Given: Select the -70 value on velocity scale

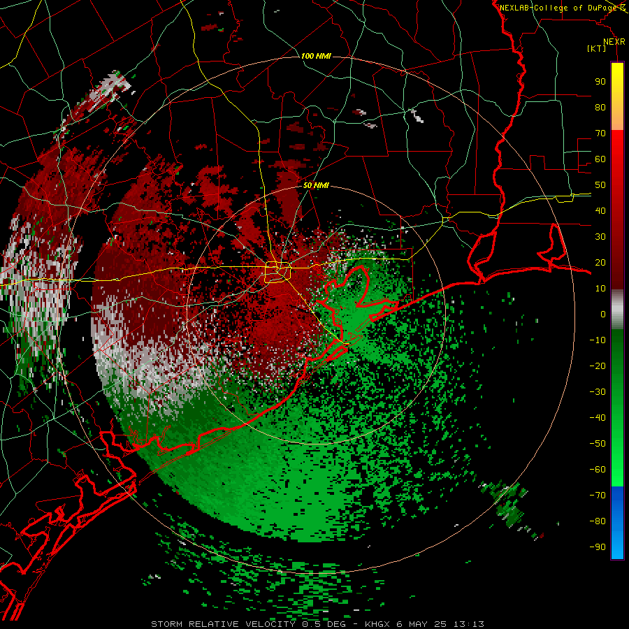Looking at the screenshot, I should [598, 496].
